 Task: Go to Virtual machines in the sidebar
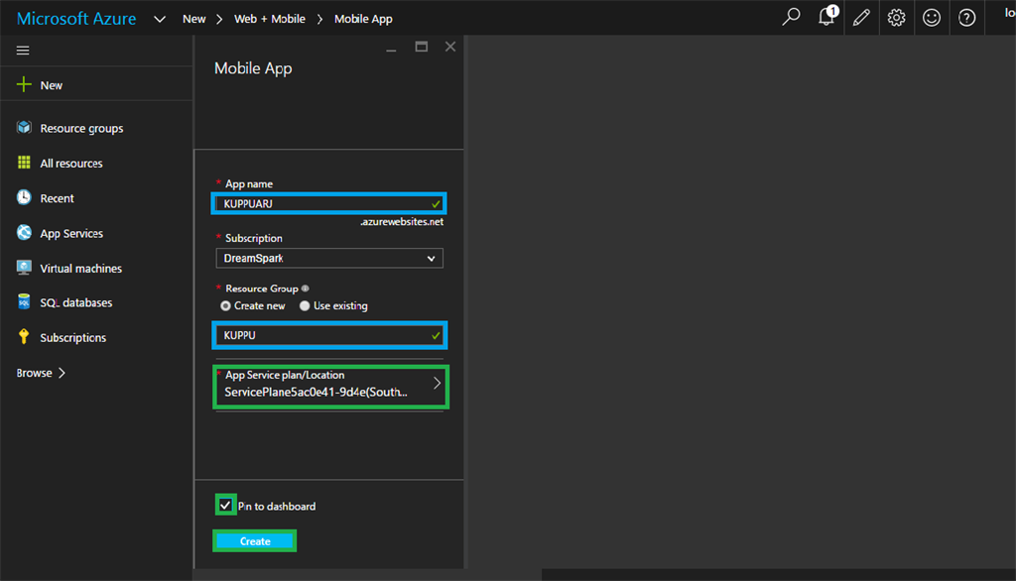[x=80, y=269]
